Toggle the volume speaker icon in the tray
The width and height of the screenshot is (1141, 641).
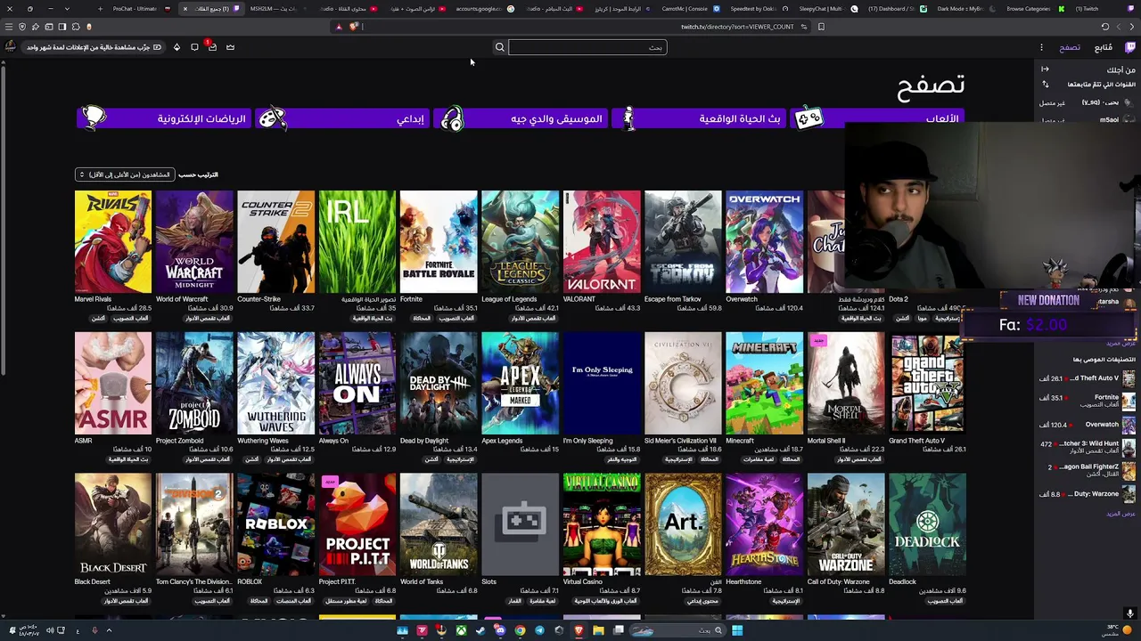[x=50, y=631]
